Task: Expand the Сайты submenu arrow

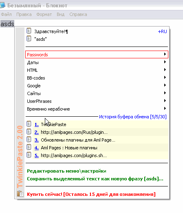Action: coord(165,93)
